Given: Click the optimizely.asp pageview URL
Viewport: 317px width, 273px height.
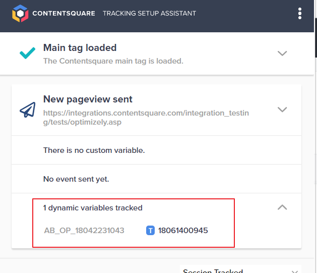Looking at the screenshot, I should pos(146,118).
